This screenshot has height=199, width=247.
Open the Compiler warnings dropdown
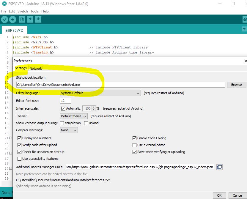(x=69, y=130)
